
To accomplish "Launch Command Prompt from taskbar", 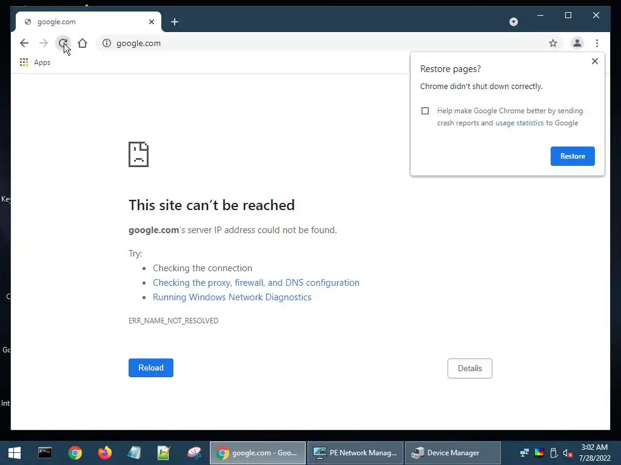I will (45, 453).
